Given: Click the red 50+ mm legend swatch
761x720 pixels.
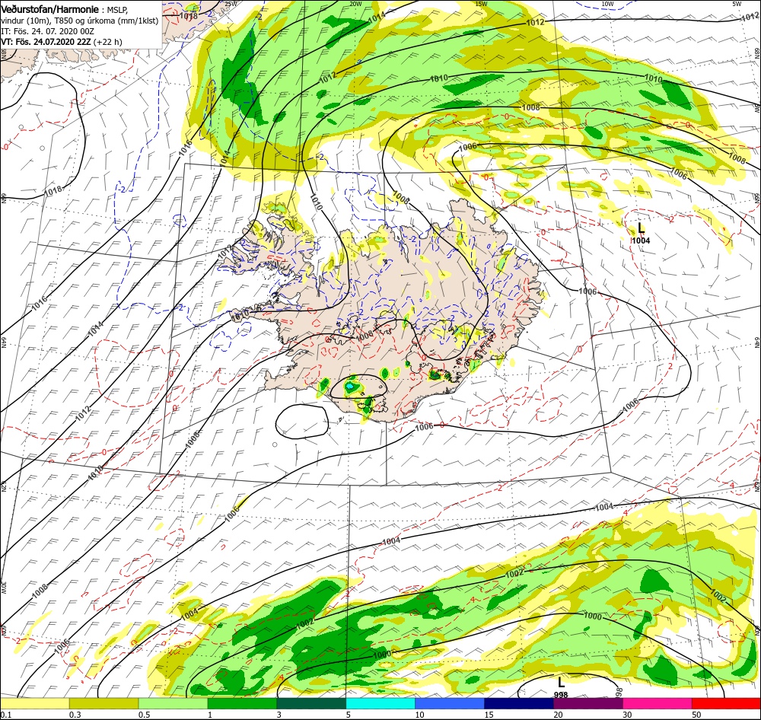Looking at the screenshot, I should tap(726, 703).
